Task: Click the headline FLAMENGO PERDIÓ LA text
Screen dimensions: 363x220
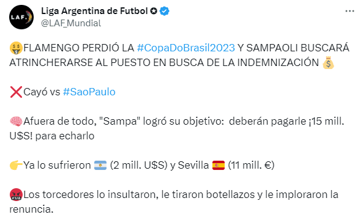Action: [x=79, y=48]
